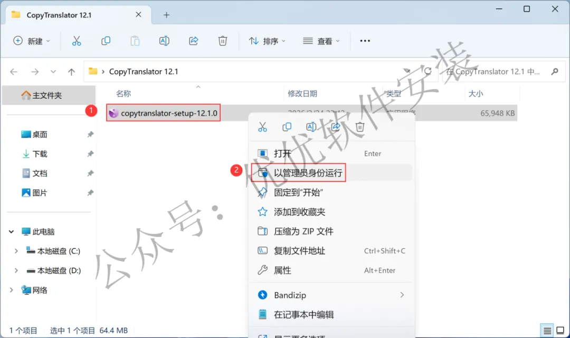Choose 打开 from the context menu
This screenshot has width=570, height=338.
coord(331,153)
